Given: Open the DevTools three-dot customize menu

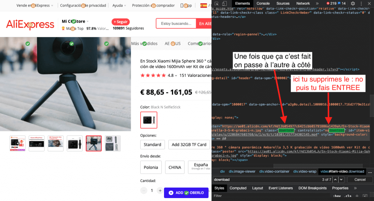Looking at the screenshot, I should 361,4.
